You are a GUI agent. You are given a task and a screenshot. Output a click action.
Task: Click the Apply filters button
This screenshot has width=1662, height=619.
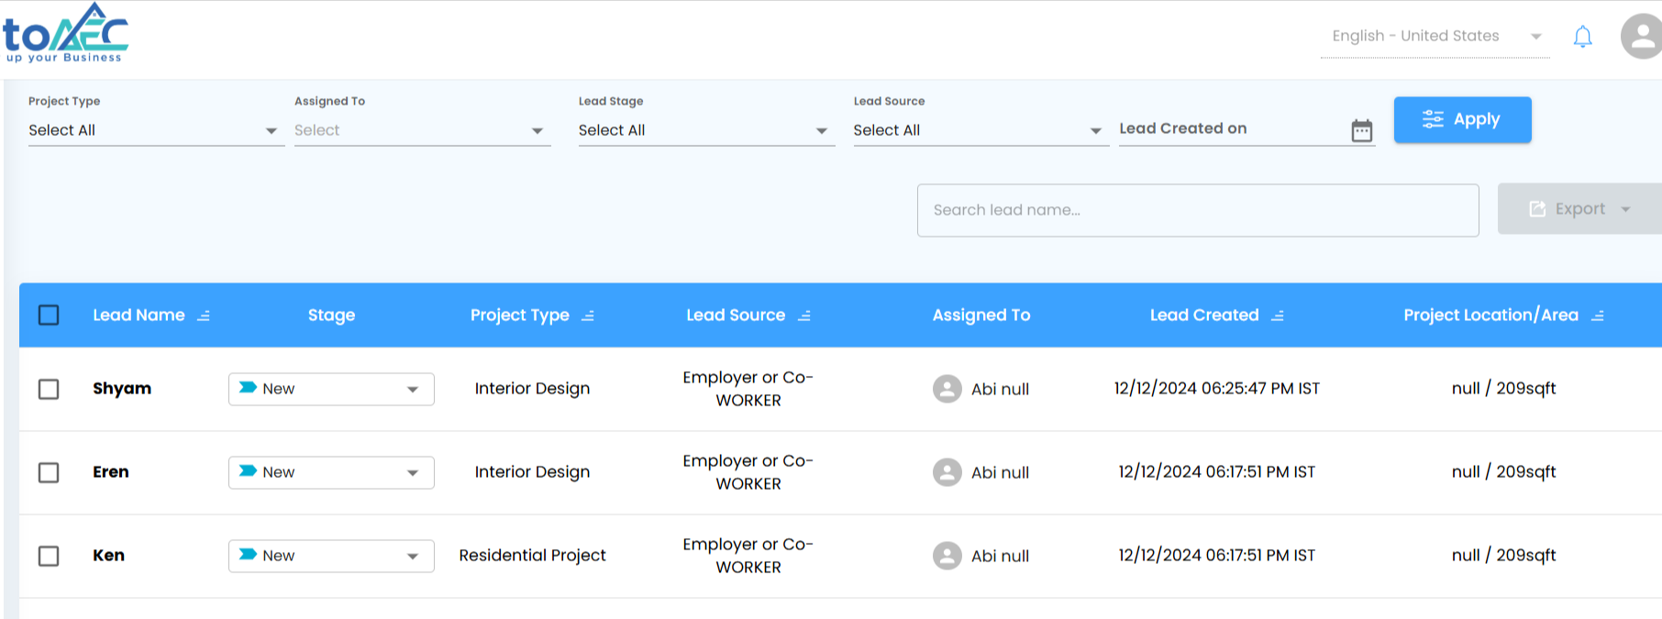(x=1462, y=119)
